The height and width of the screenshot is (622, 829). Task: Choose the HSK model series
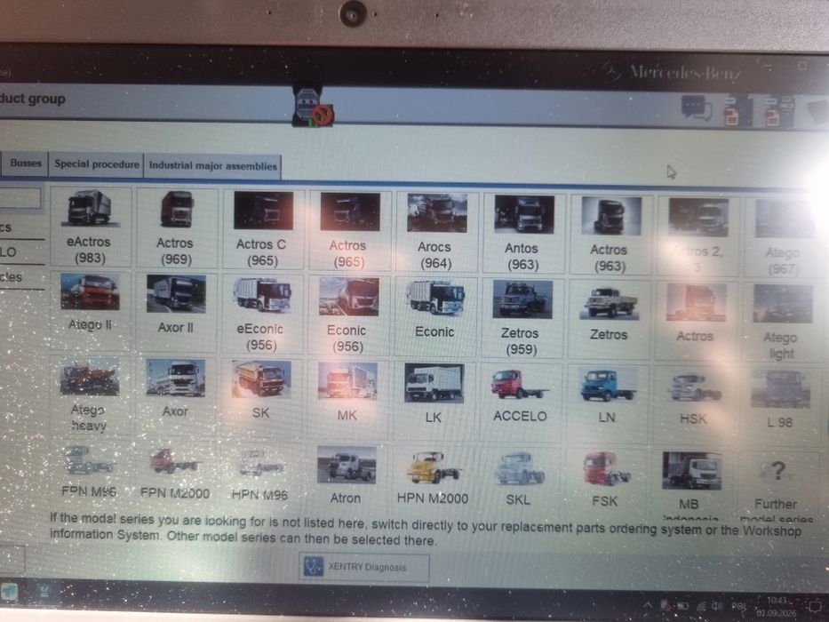[694, 403]
